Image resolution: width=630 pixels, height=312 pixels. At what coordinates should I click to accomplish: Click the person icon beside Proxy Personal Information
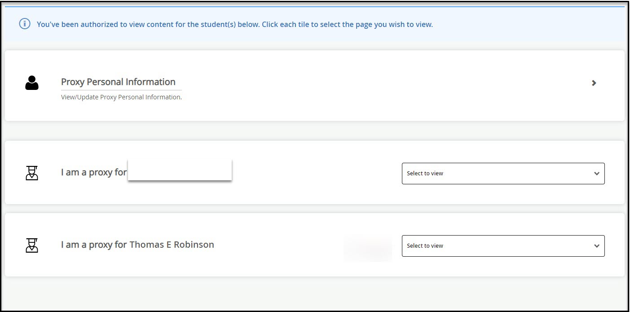pyautogui.click(x=32, y=83)
